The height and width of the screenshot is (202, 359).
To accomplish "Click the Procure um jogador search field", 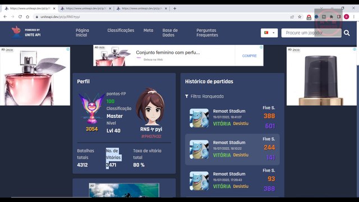I will point(311,33).
